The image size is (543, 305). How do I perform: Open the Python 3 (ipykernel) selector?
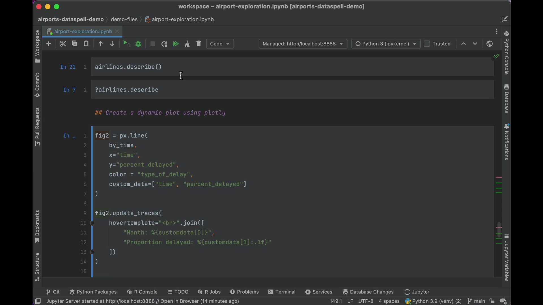pyautogui.click(x=385, y=44)
